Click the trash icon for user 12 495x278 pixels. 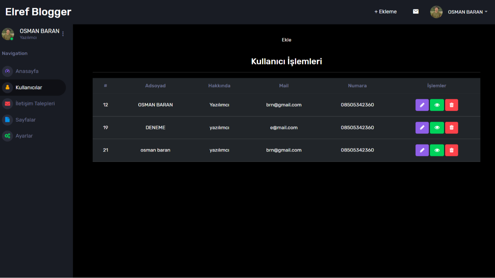pyautogui.click(x=452, y=105)
